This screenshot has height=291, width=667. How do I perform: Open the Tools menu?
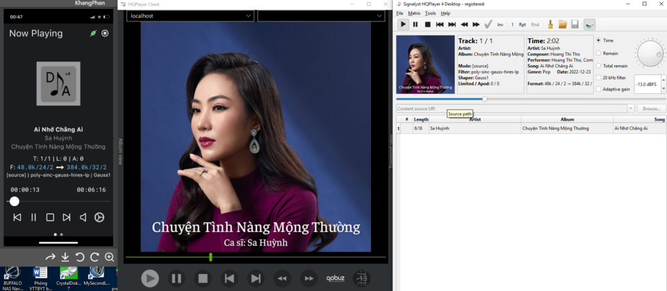point(430,13)
